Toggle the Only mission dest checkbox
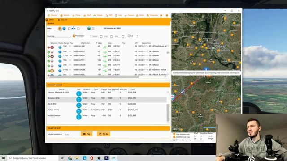 point(174,134)
